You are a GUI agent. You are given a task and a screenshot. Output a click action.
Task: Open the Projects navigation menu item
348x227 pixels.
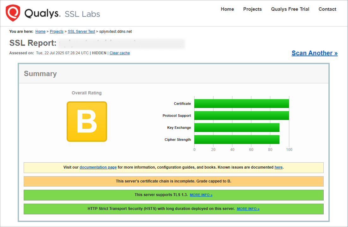point(252,9)
